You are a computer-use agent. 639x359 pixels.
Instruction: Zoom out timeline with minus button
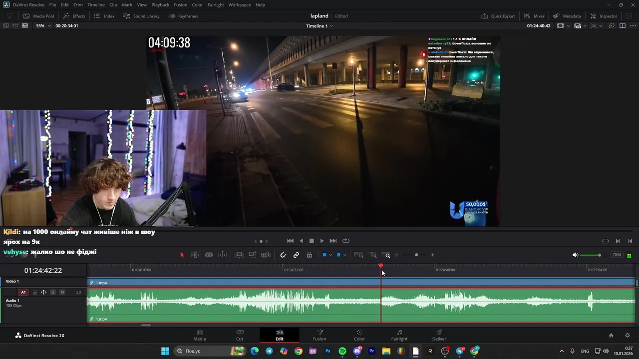(x=397, y=255)
